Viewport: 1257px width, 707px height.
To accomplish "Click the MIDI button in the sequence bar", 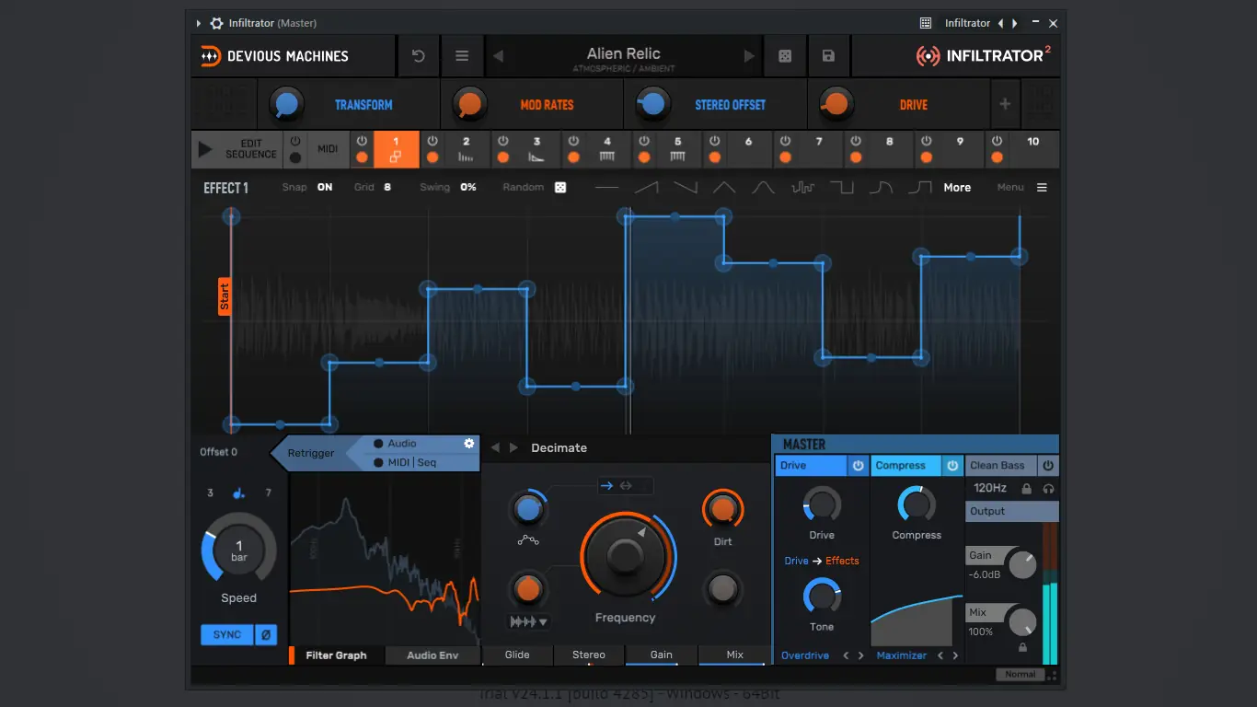I will 328,149.
